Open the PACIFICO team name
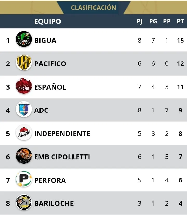This screenshot has width=187, height=215. tap(50, 64)
